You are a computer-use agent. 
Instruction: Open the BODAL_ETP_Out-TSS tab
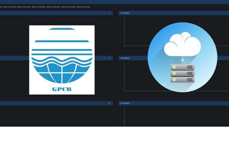tap(10, 7)
